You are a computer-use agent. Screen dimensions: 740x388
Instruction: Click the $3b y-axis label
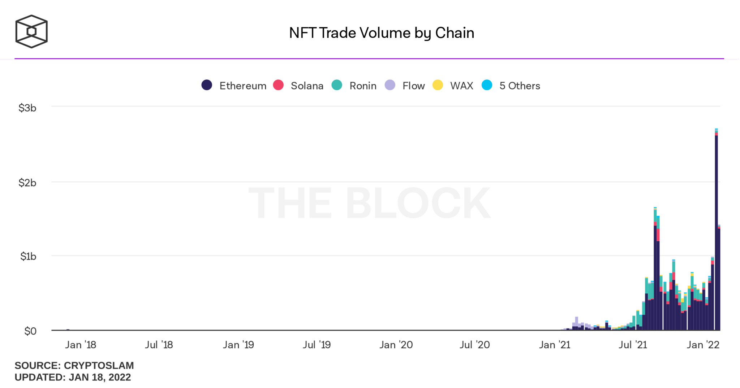27,108
